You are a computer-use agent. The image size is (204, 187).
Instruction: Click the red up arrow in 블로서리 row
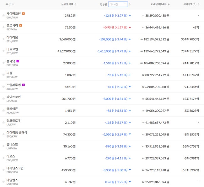tap(130, 28)
